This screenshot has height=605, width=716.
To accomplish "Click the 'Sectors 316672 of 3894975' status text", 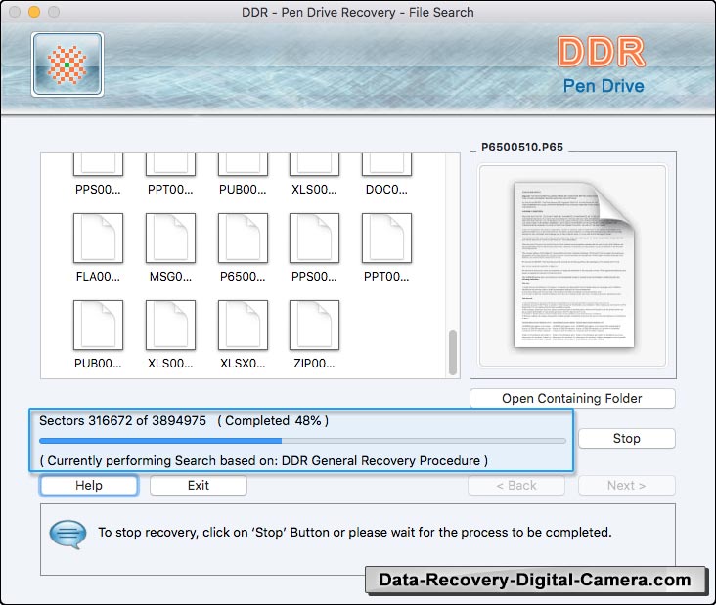I will point(123,420).
